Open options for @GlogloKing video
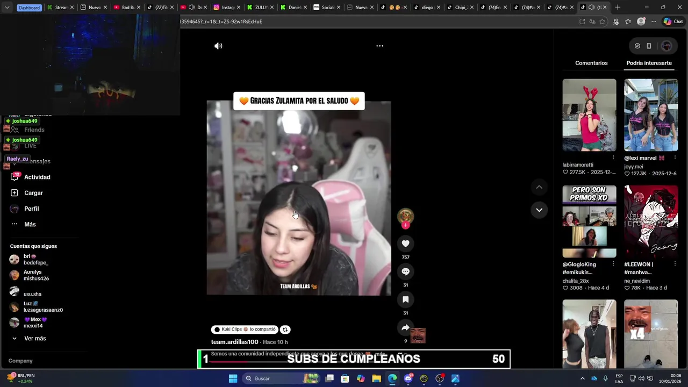688x387 pixels. click(613, 264)
